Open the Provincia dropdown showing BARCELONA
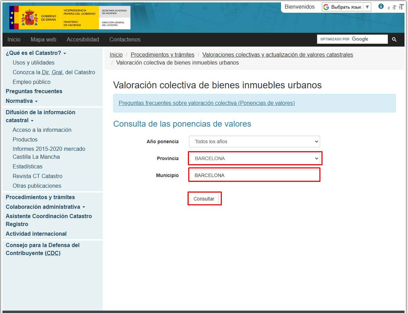This screenshot has height=313, width=408. pos(254,158)
